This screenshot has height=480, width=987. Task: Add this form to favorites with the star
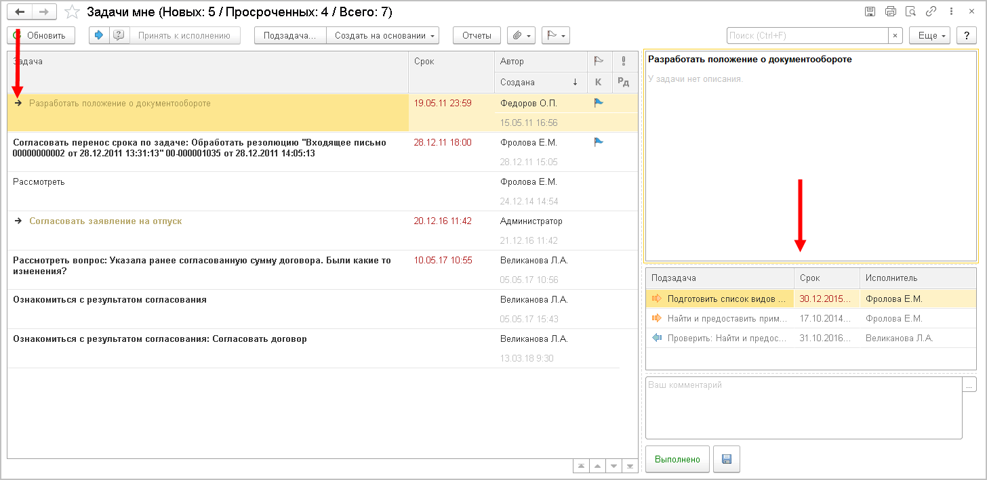(72, 12)
